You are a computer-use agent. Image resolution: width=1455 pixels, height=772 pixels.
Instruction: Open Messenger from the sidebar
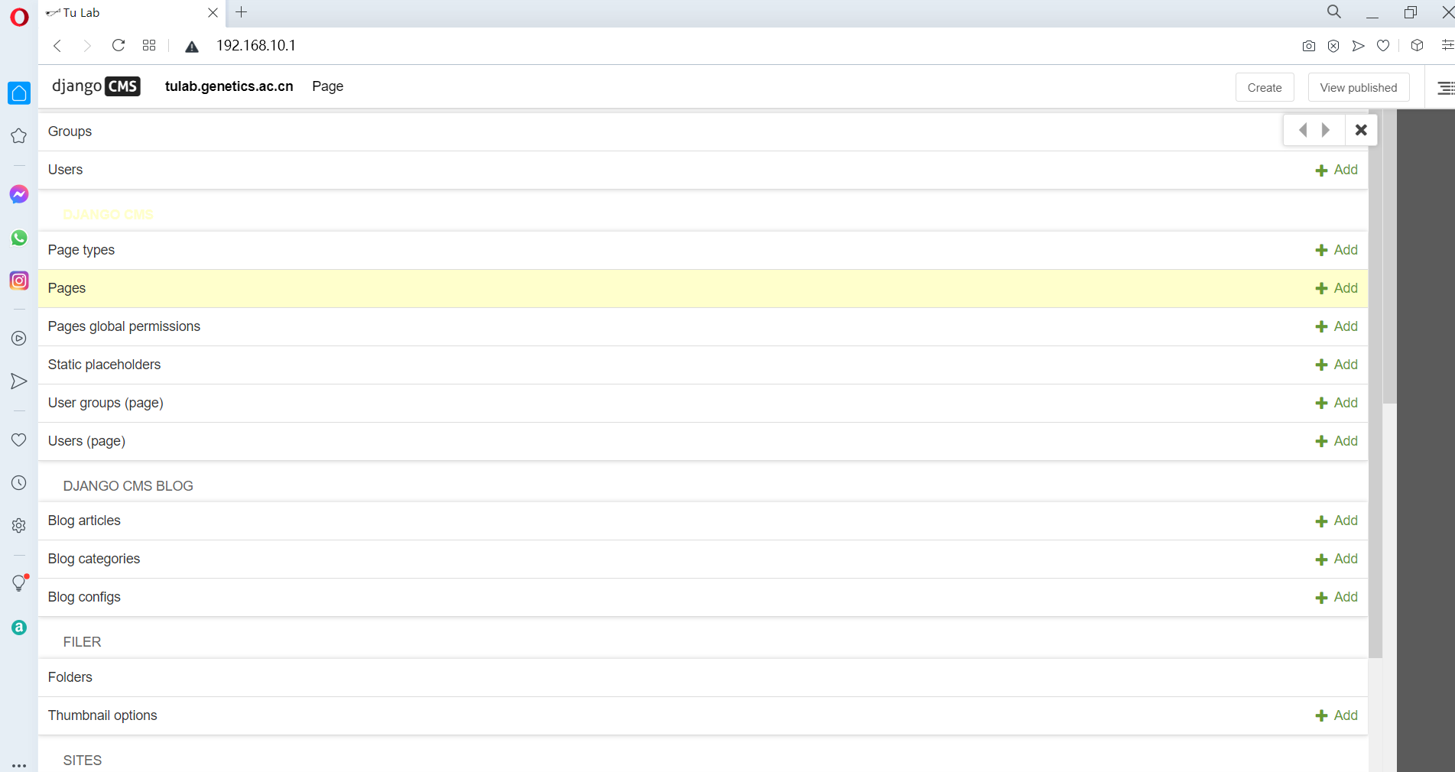tap(18, 194)
